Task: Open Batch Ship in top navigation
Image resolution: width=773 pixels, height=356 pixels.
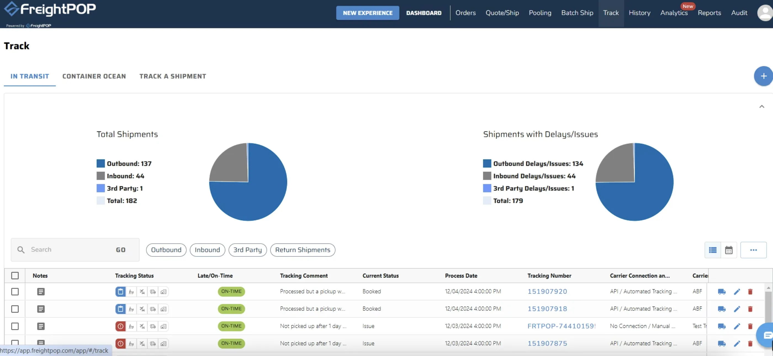Action: tap(577, 13)
